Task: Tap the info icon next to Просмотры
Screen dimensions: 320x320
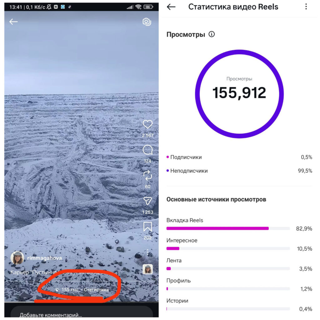Action: 212,34
